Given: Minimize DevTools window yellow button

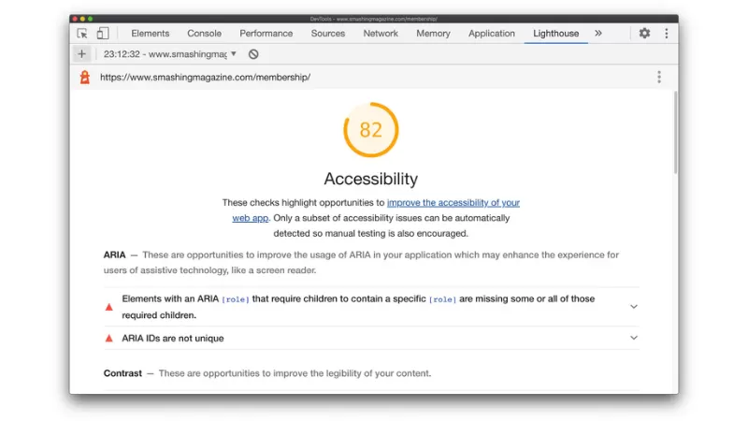Looking at the screenshot, I should click(82, 19).
